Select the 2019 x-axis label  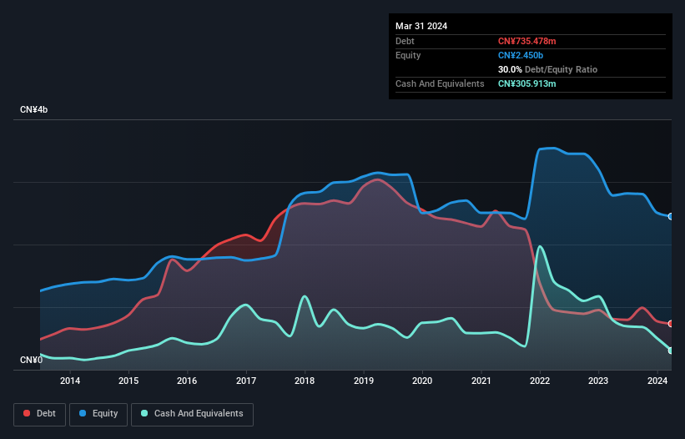[x=364, y=381]
